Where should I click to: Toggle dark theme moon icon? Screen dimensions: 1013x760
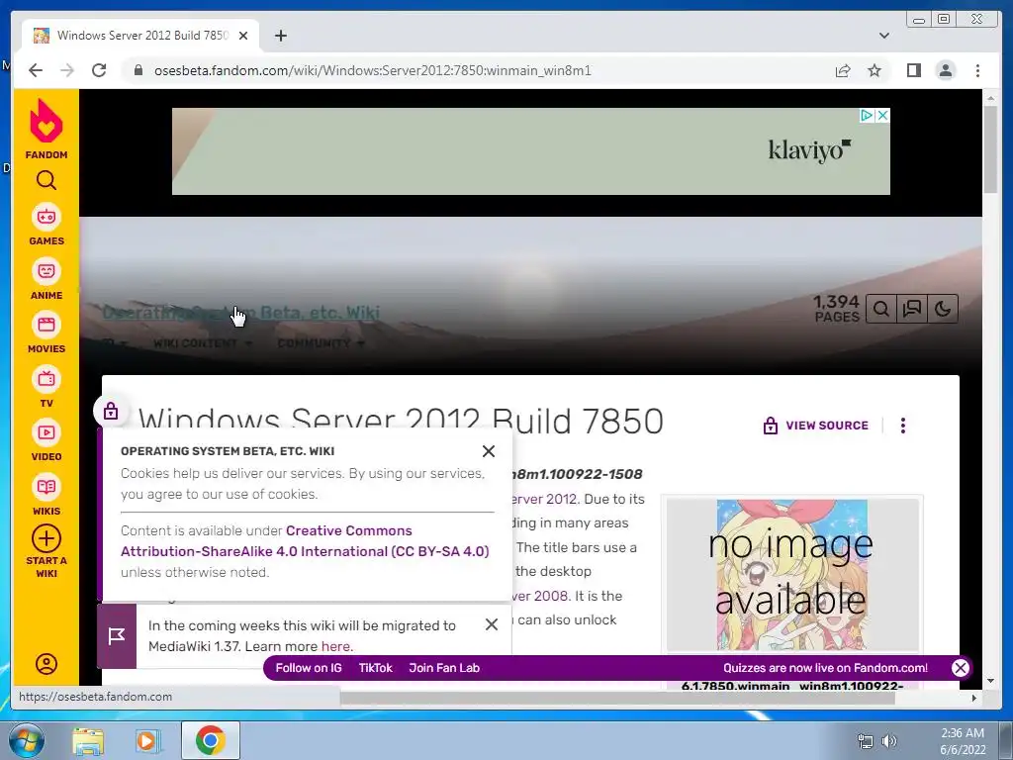click(x=943, y=309)
